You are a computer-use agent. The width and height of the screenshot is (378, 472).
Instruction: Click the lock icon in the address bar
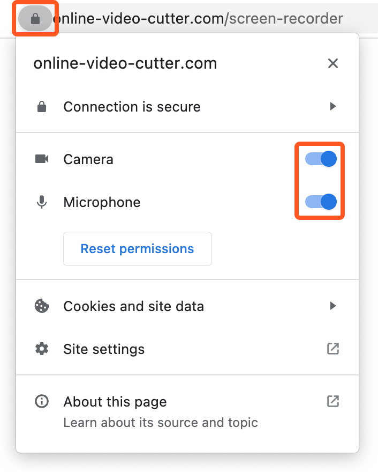click(x=35, y=19)
